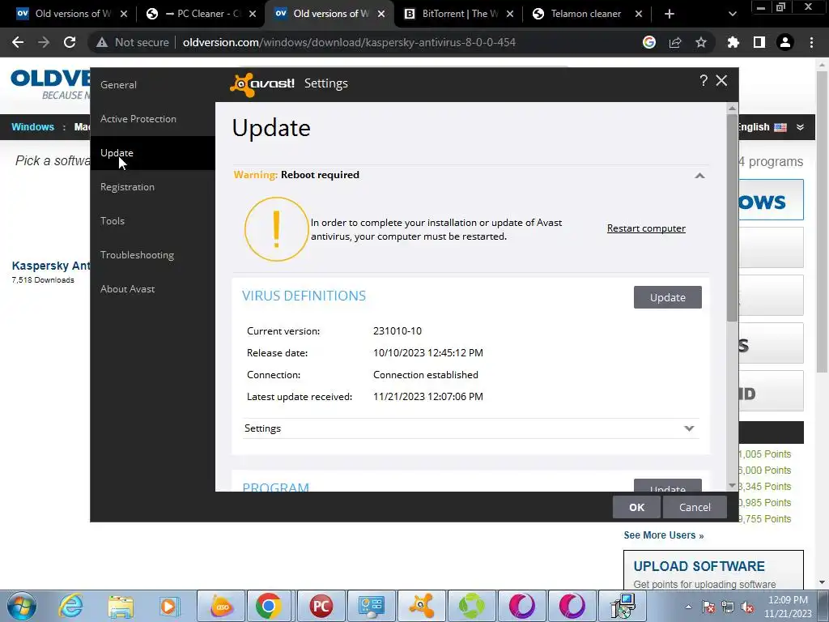Click See More Users link
Screen dimensions: 829x622
click(x=664, y=535)
